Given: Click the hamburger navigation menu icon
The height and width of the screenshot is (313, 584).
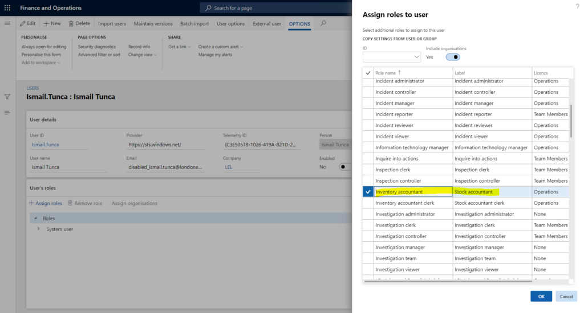Looking at the screenshot, I should (x=7, y=23).
